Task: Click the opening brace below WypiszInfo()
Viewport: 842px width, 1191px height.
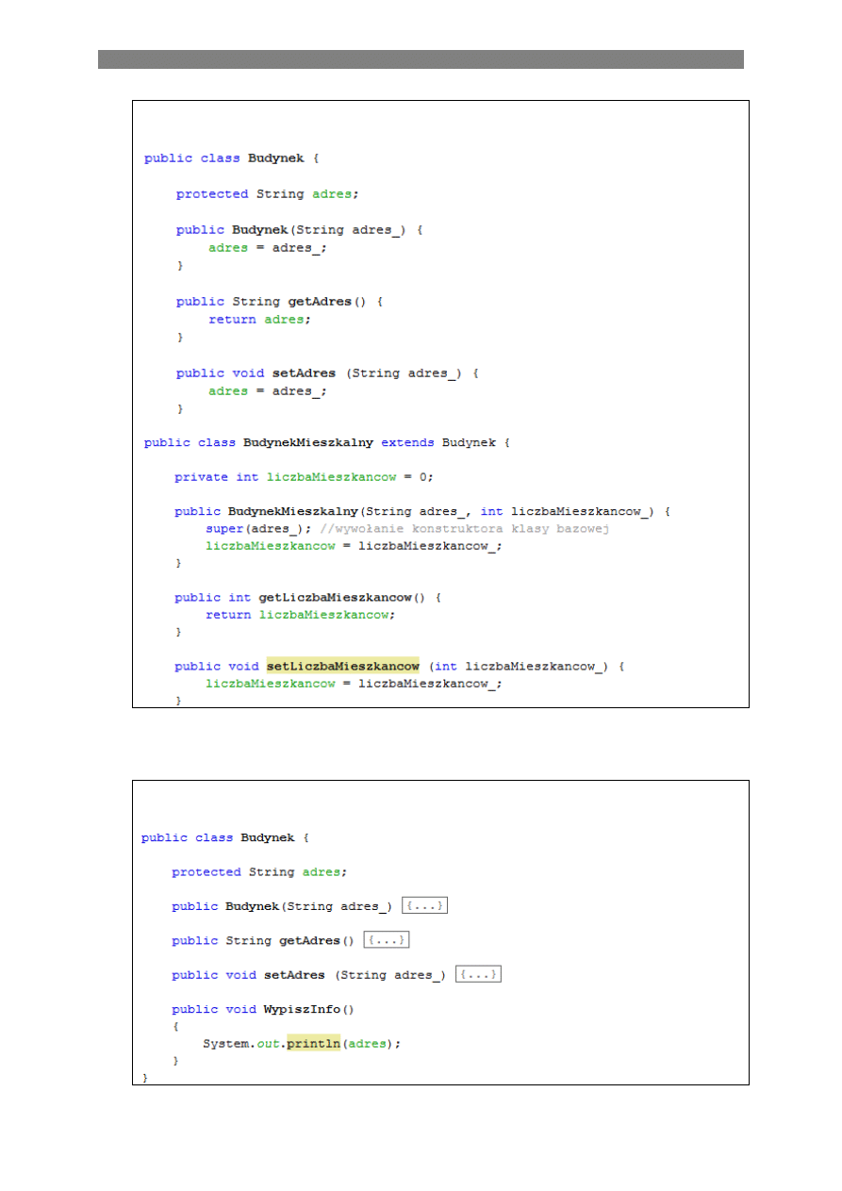Action: pyautogui.click(x=175, y=1026)
